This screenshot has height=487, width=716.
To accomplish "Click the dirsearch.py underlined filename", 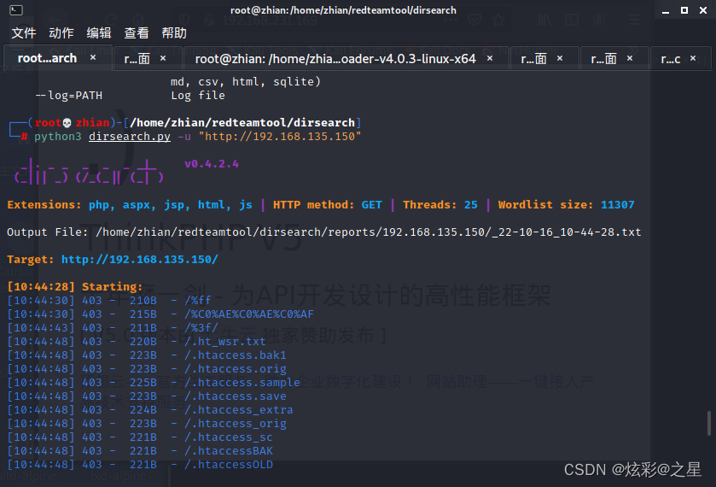I will click(x=130, y=136).
